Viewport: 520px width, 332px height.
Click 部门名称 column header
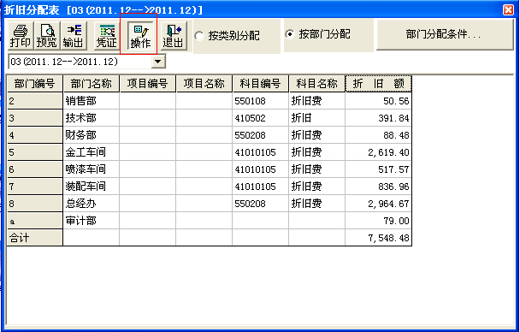pos(92,84)
